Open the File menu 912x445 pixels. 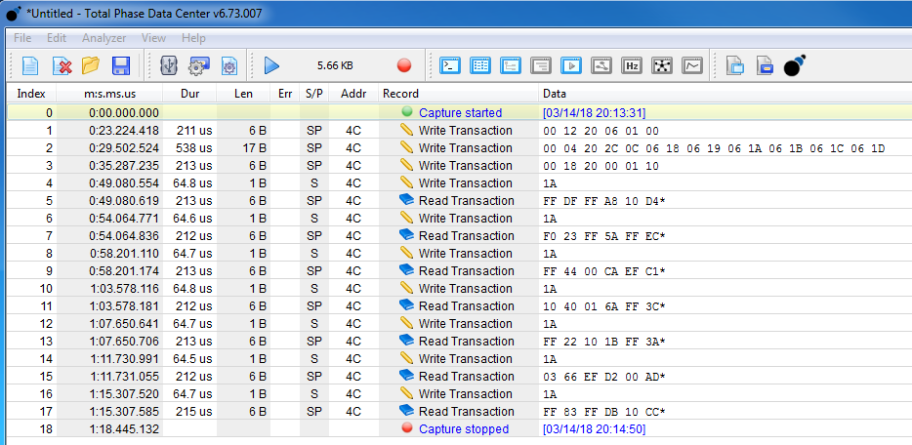[x=22, y=38]
